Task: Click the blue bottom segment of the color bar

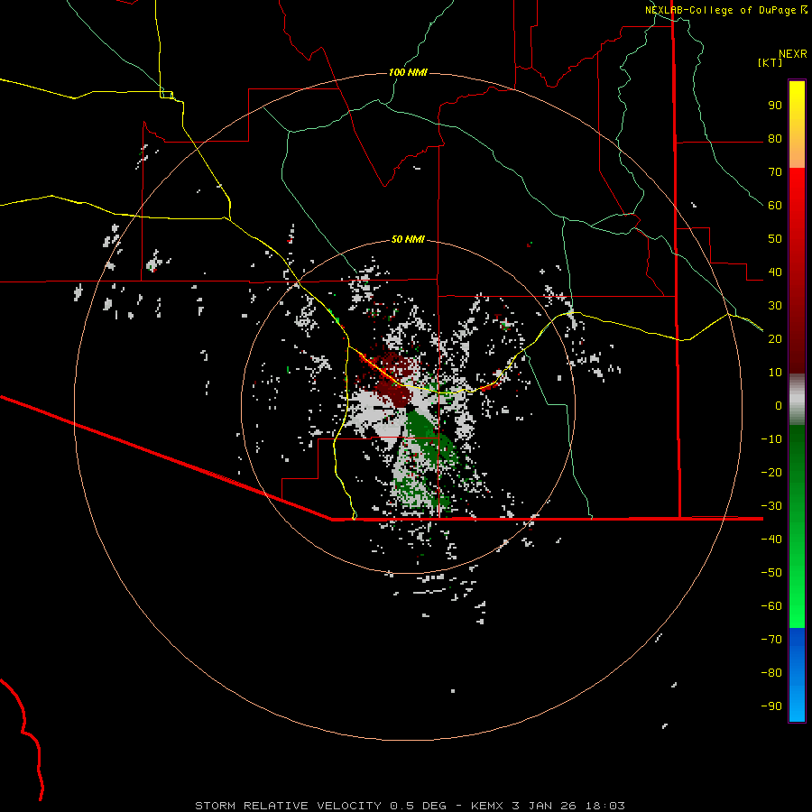Action: pos(797,675)
